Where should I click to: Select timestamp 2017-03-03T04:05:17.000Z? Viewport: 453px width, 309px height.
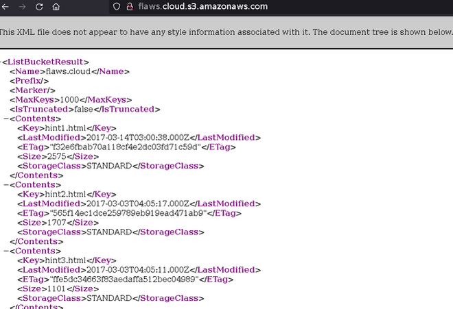[138, 203]
